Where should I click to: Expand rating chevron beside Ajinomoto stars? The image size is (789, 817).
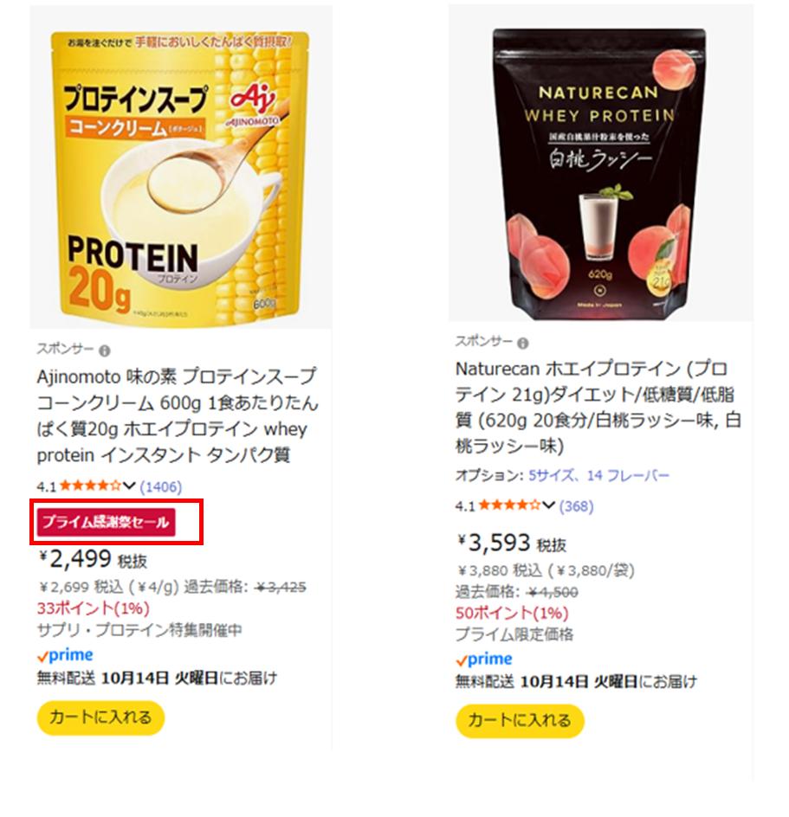coord(129,486)
